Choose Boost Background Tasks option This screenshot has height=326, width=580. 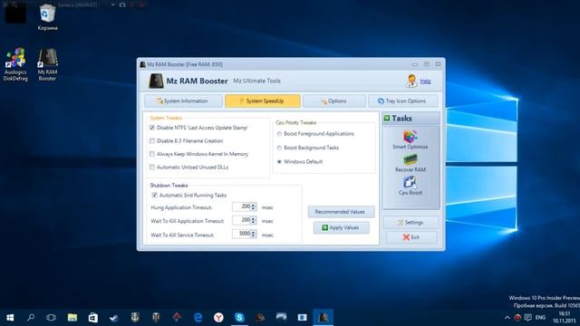pos(279,148)
